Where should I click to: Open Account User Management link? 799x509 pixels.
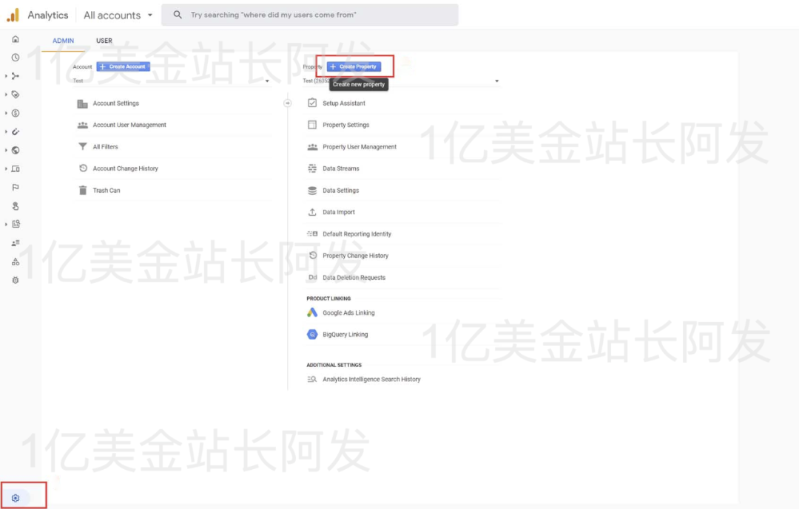129,125
